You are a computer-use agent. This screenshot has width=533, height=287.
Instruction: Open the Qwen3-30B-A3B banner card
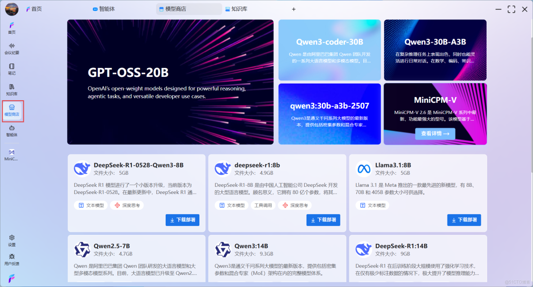pos(435,50)
